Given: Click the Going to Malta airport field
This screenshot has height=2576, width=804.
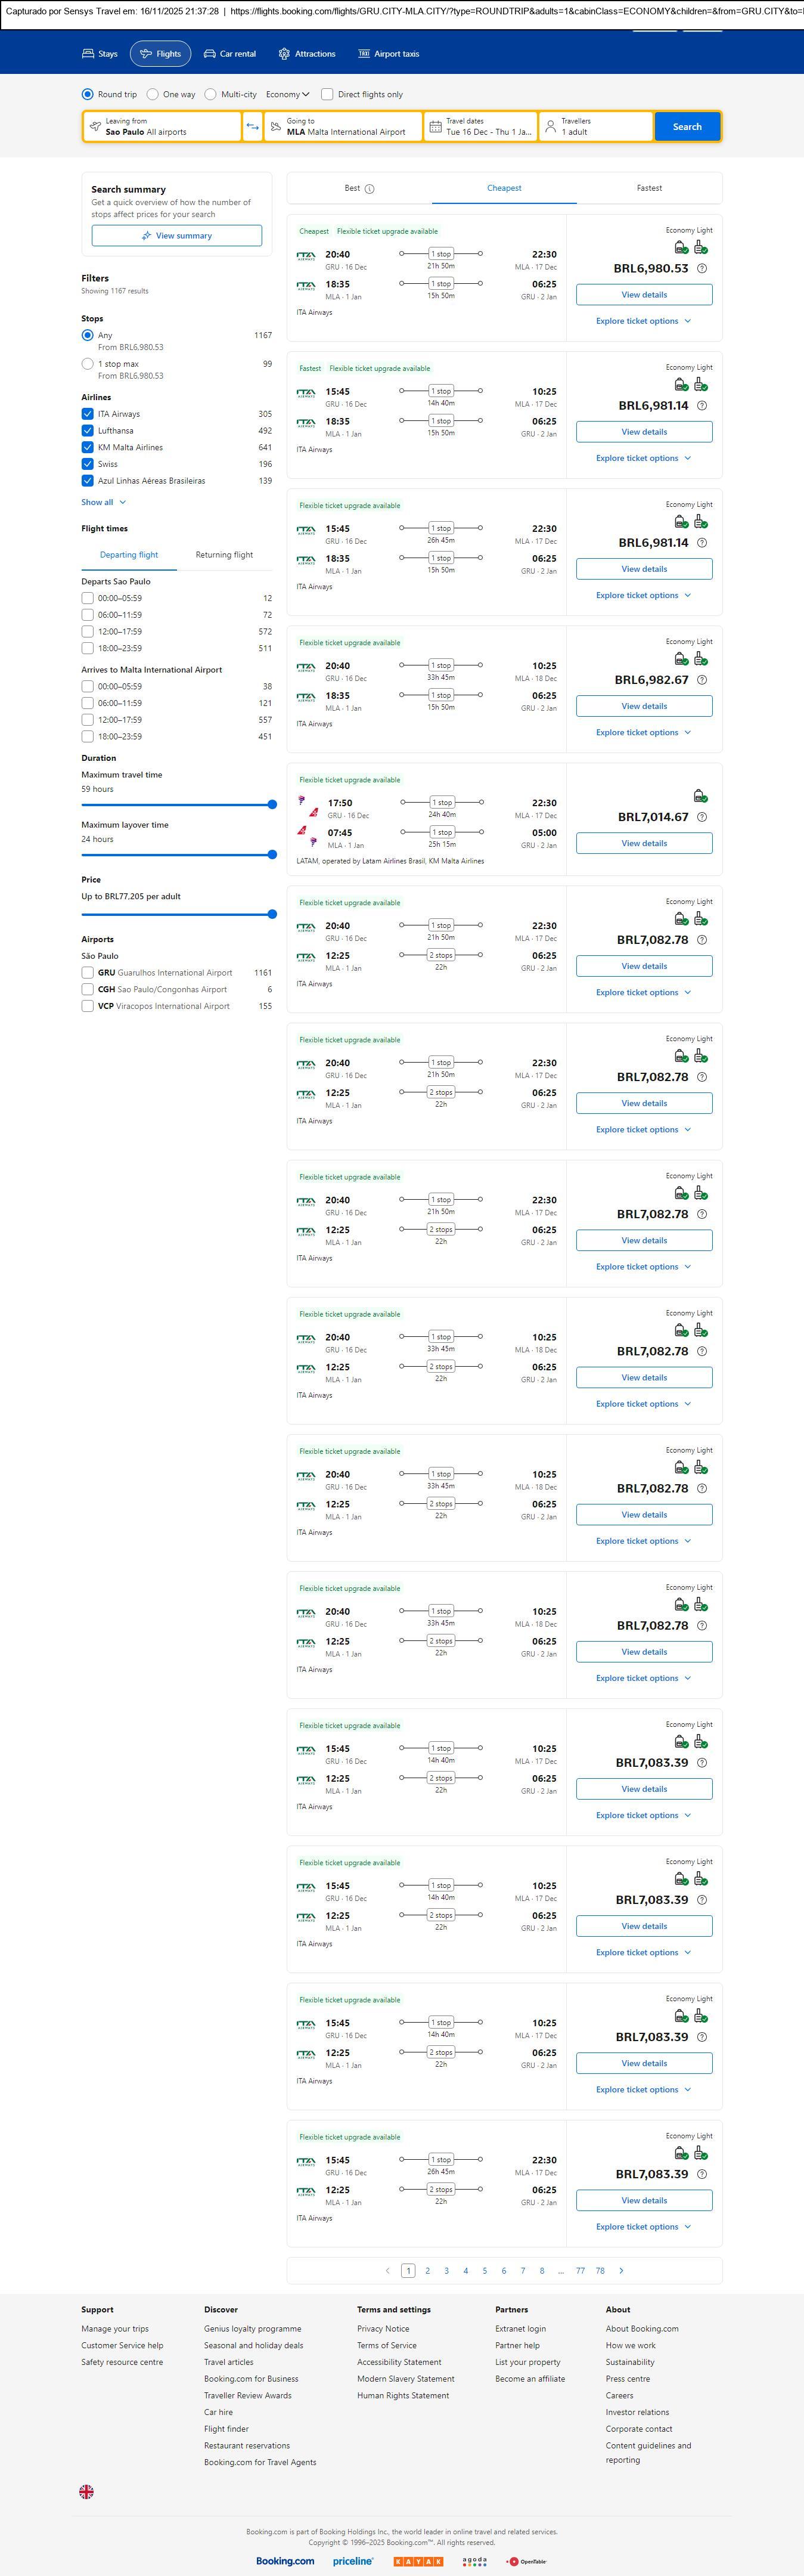Looking at the screenshot, I should pyautogui.click(x=343, y=127).
